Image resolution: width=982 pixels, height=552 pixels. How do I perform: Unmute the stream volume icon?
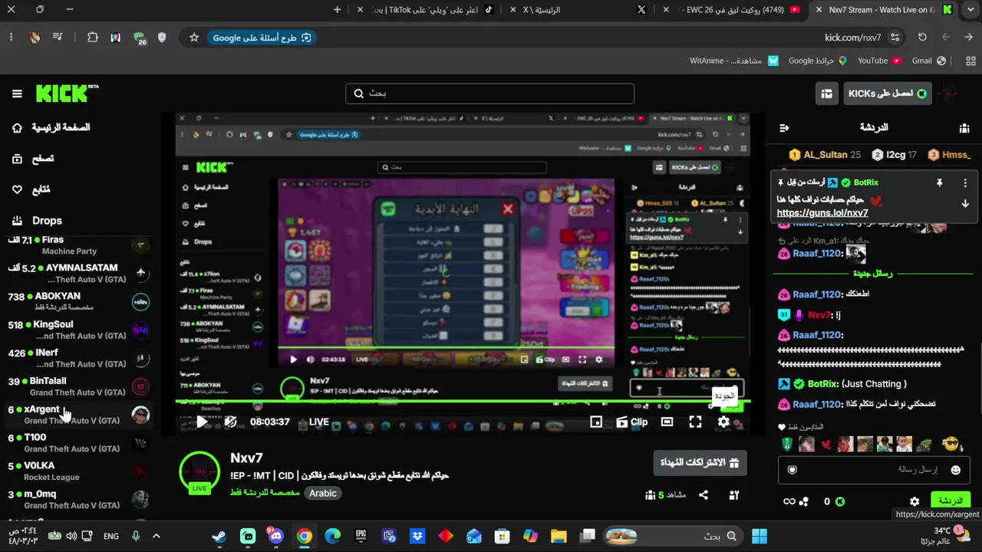pos(230,422)
